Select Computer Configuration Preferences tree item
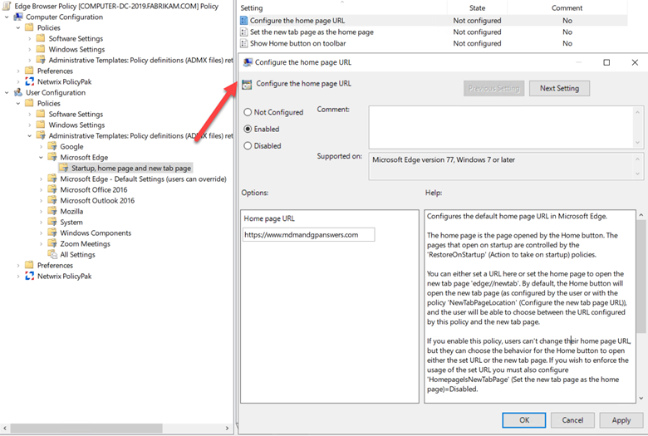Image resolution: width=648 pixels, height=436 pixels. click(x=55, y=71)
